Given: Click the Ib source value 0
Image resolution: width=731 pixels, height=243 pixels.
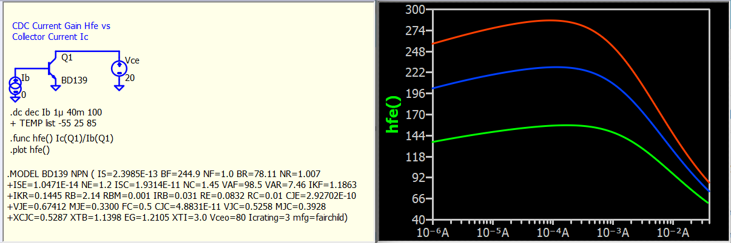Looking at the screenshot, I should 24,95.
